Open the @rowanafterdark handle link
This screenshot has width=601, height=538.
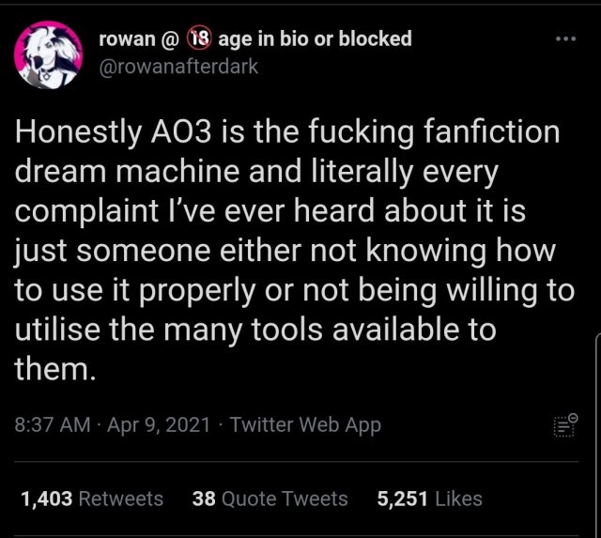(x=177, y=67)
